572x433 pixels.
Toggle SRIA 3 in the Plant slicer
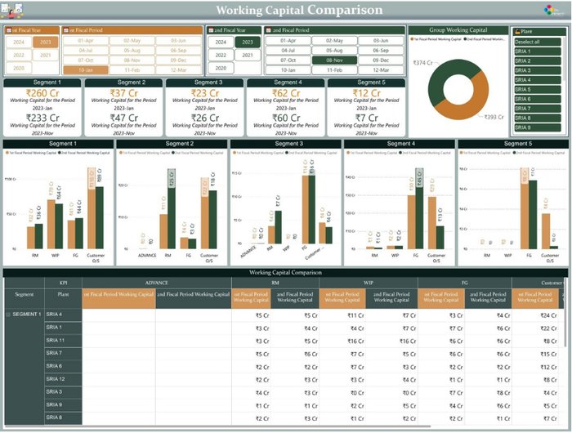pos(538,70)
